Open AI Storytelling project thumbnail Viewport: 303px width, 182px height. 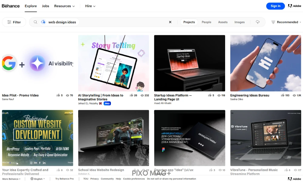pyautogui.click(x=113, y=63)
